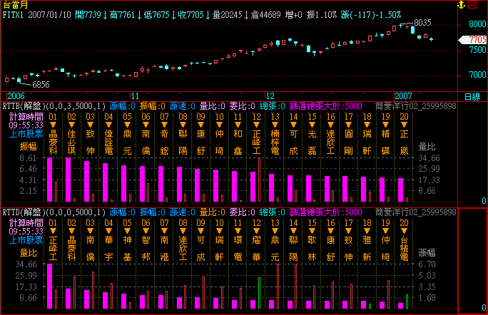This screenshot has width=488, height=315.
Task: Open the 上市股票 selector in the RTTB panel
Action: tap(26, 133)
